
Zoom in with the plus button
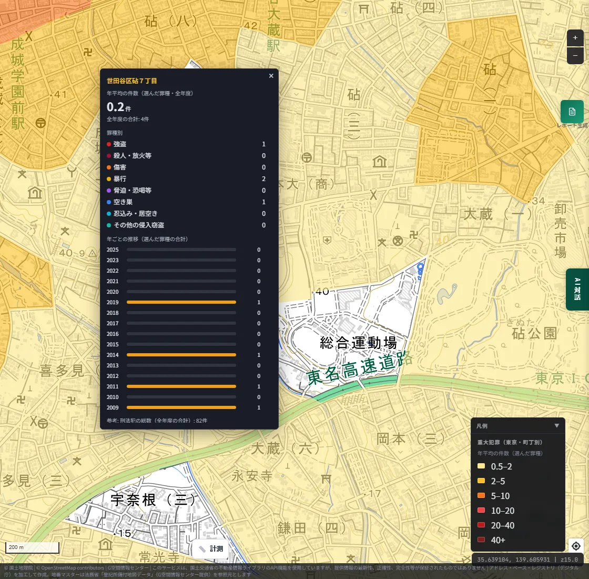(x=575, y=37)
